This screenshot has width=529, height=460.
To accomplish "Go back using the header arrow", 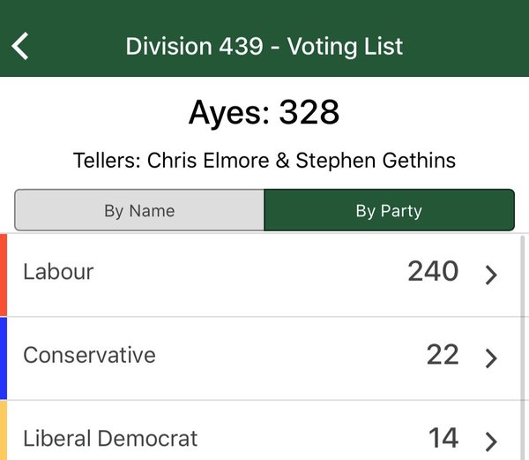I will (21, 46).
